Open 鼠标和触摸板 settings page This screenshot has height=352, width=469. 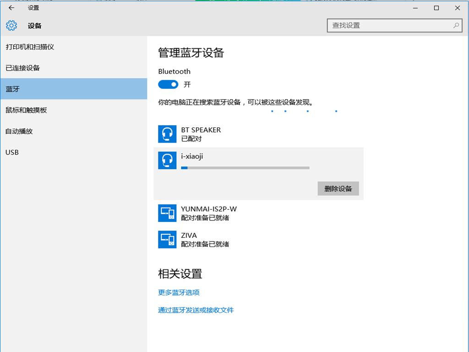pyautogui.click(x=26, y=110)
